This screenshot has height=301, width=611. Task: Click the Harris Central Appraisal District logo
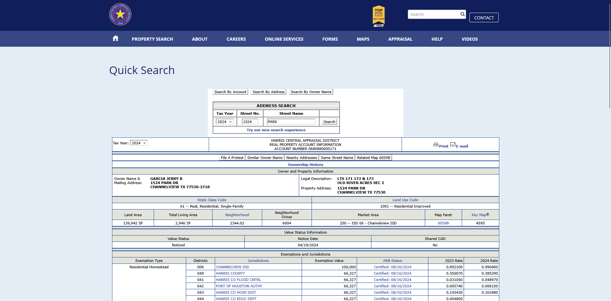(120, 14)
